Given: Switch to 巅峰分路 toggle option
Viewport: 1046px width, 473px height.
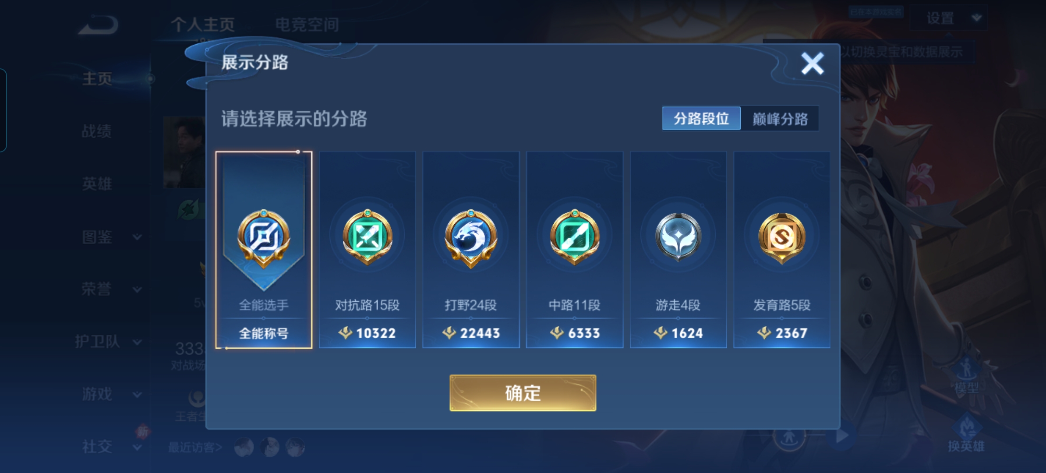Looking at the screenshot, I should (x=780, y=118).
